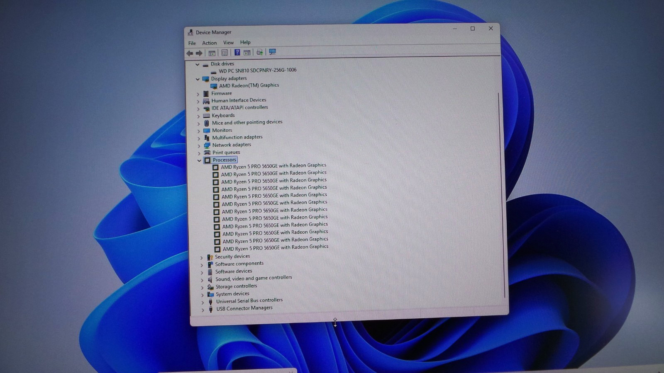
Task: Open Properties using the toolbar sheet icon
Action: (225, 53)
